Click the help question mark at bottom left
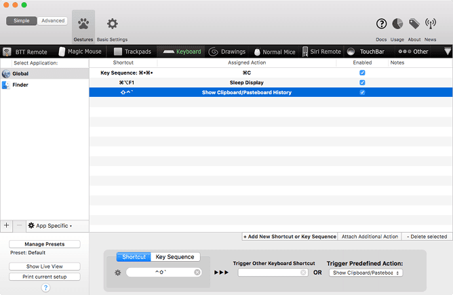Screen dimensions: 453x295 tap(45, 288)
